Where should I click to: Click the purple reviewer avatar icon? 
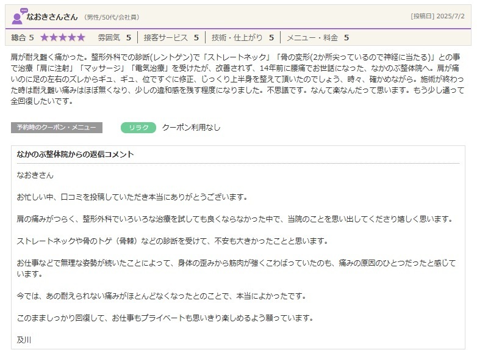coord(19,16)
